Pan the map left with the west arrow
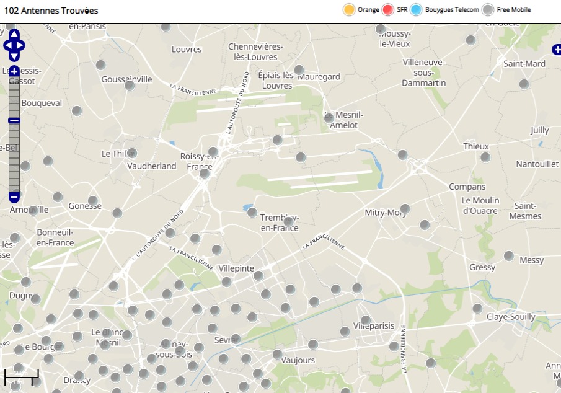The image size is (561, 393). [7, 45]
